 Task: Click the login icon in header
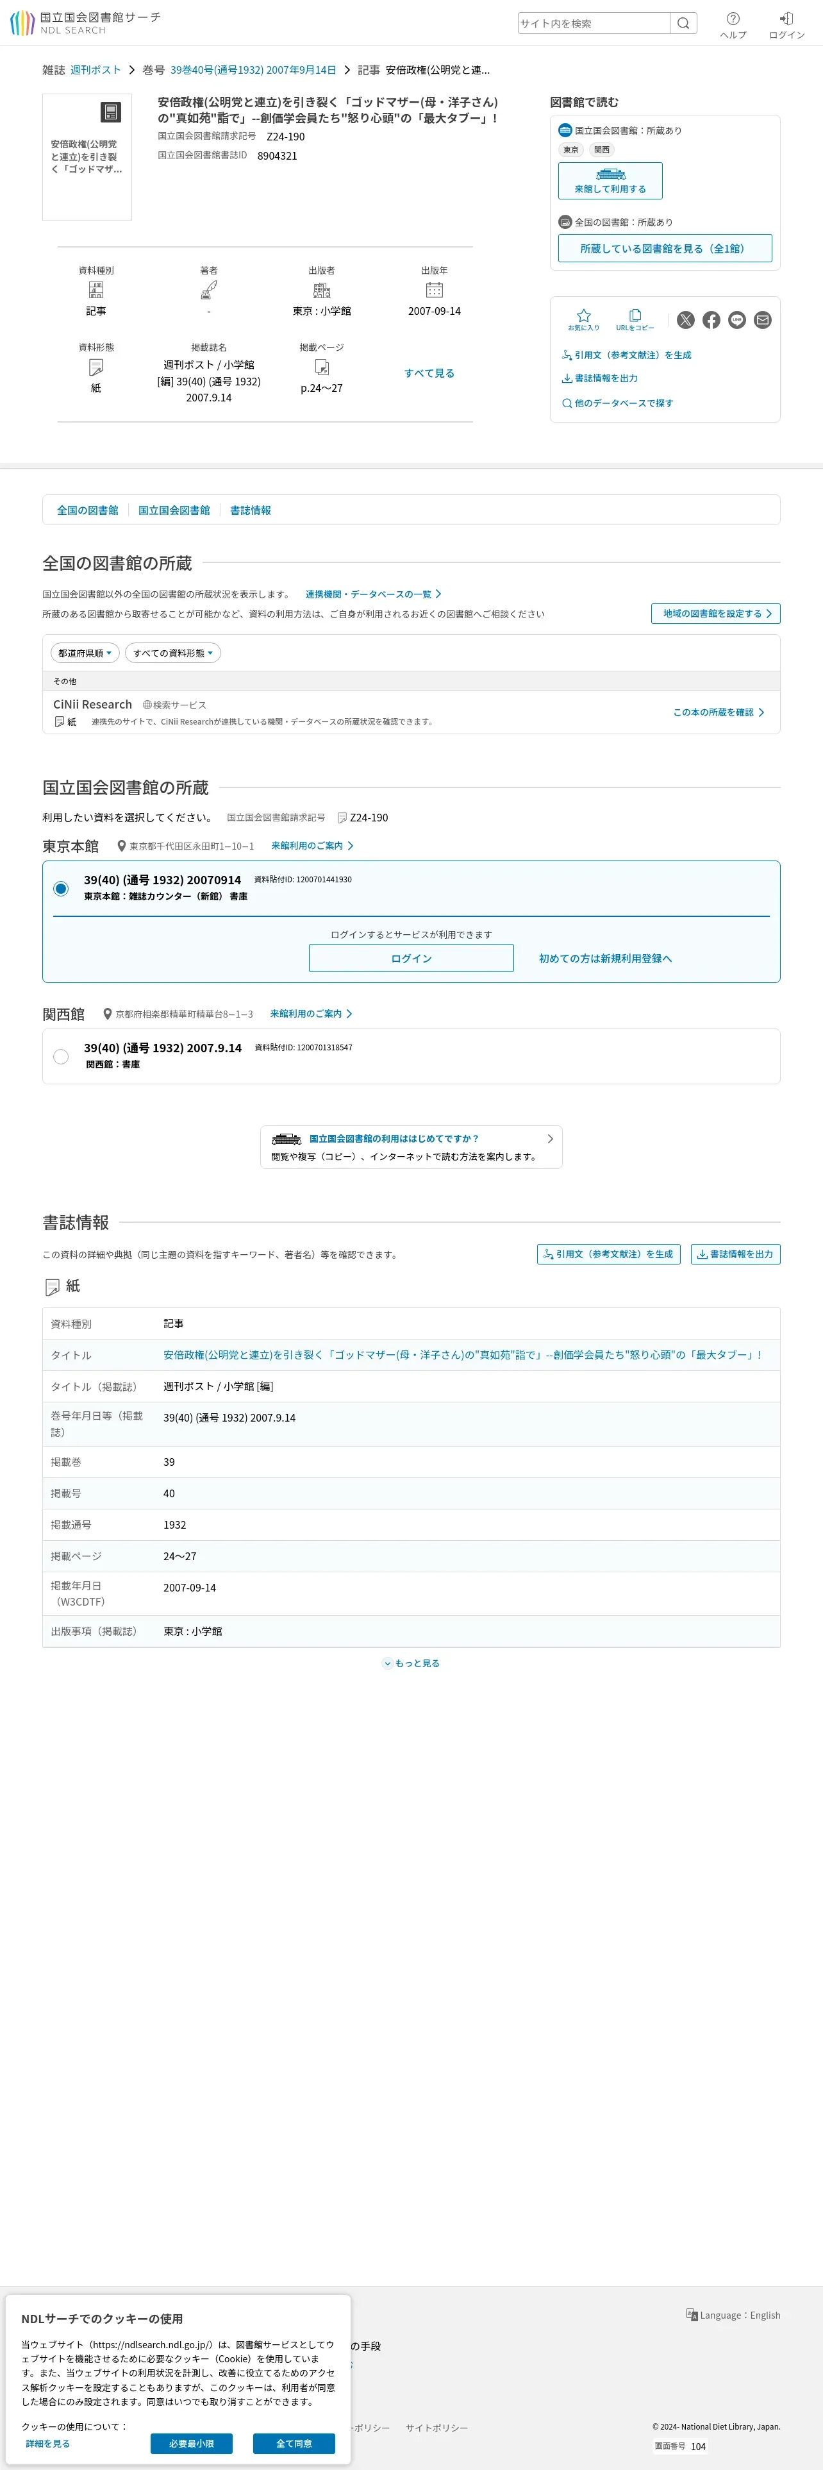pos(786,18)
